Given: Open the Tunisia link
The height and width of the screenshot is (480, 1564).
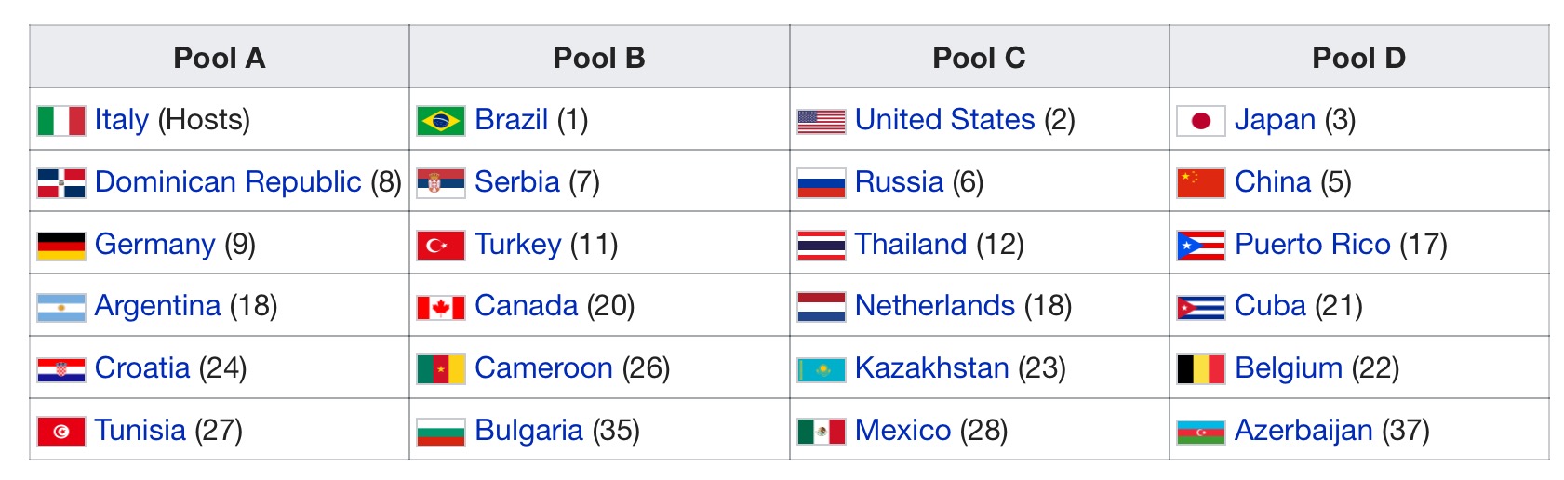Looking at the screenshot, I should click(140, 430).
